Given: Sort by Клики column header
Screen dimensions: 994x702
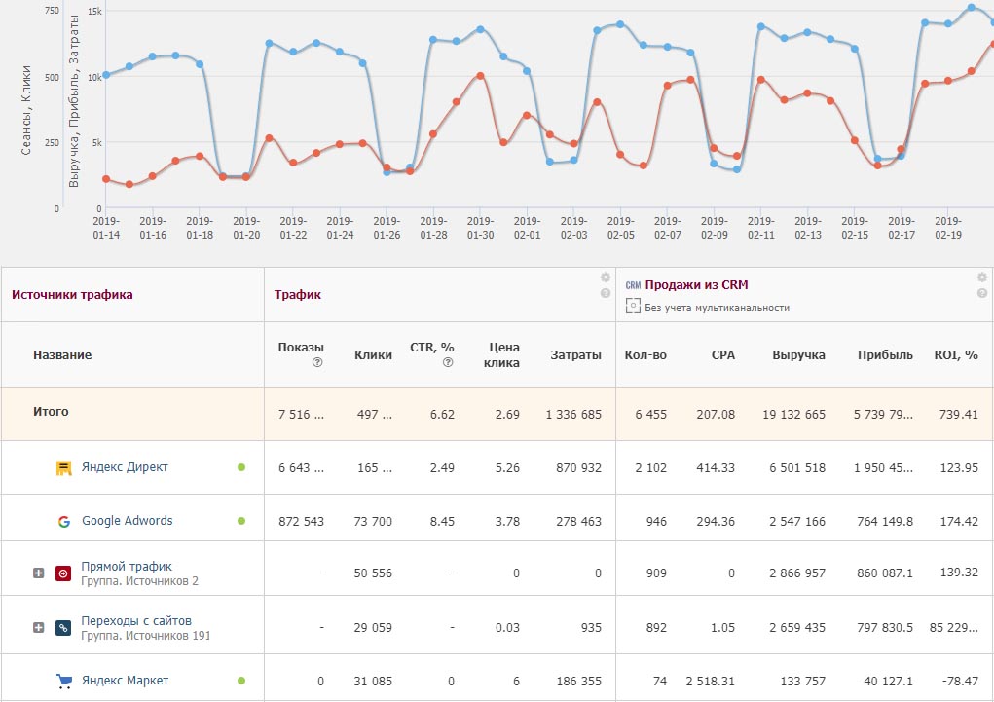Looking at the screenshot, I should pos(373,354).
